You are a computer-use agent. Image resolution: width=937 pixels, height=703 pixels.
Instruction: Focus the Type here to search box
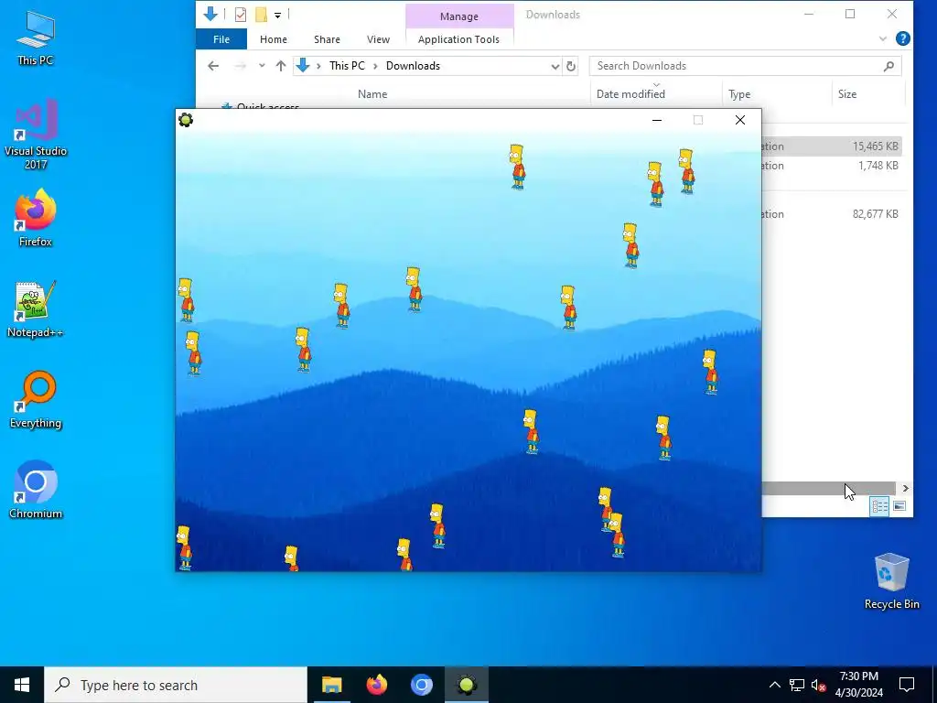176,685
